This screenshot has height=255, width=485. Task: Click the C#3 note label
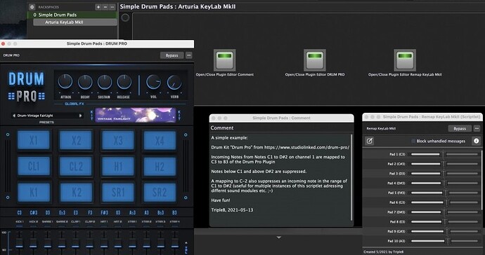click(34, 213)
